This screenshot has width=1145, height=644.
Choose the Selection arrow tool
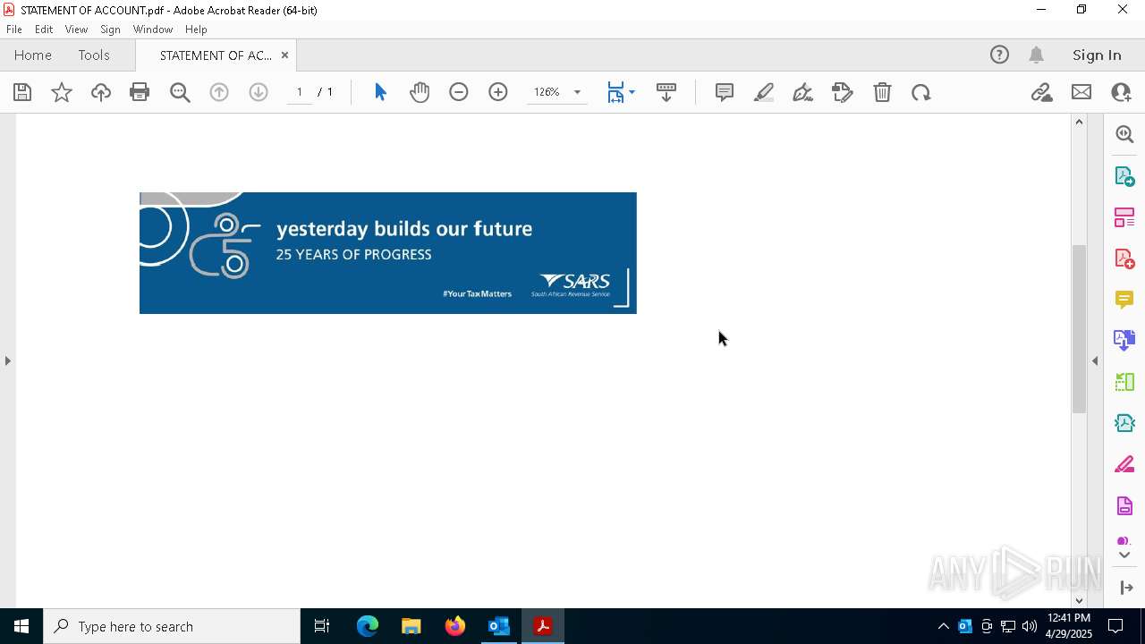[x=380, y=92]
